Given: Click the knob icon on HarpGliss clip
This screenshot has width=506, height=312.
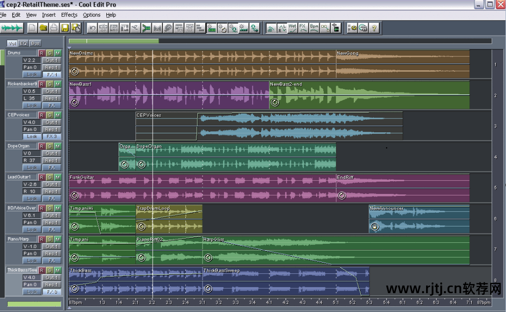Looking at the screenshot, I should click(208, 258).
